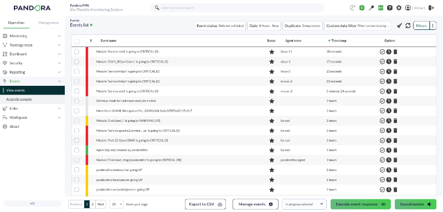Set 'DiskUsed_/' warning event in progress
The width and height of the screenshot is (443, 212).
389,121
